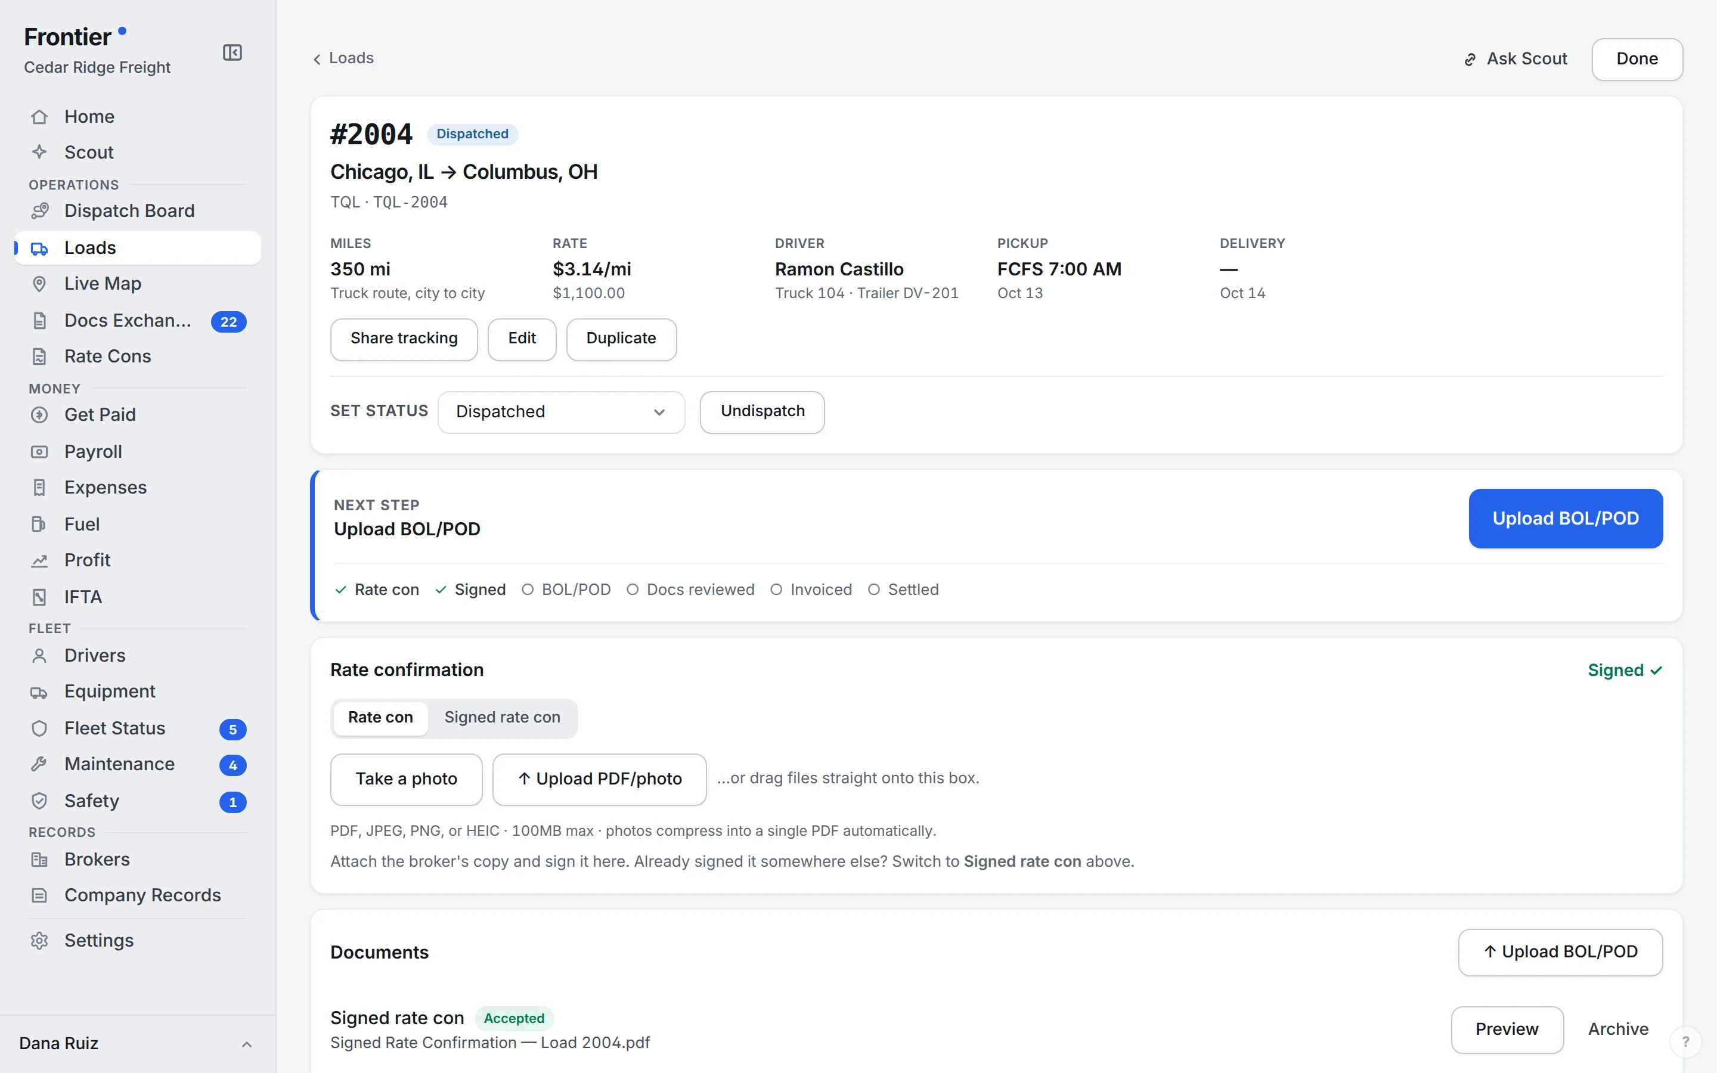
Task: Click the Fuel pump icon
Action: coord(39,525)
